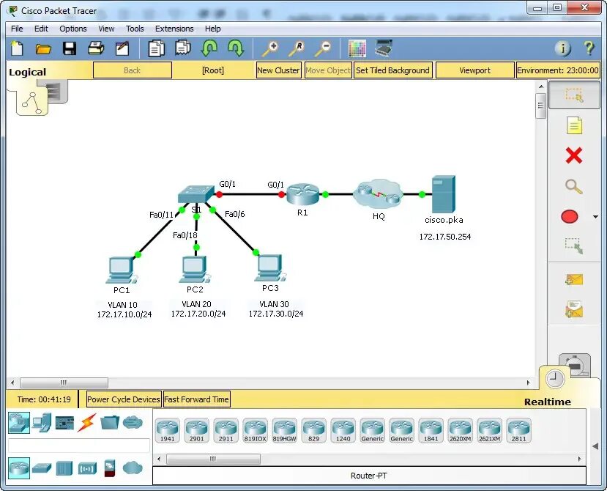Switch to the Realtime mode tab
Screen dimensions: 607x491
(x=555, y=379)
